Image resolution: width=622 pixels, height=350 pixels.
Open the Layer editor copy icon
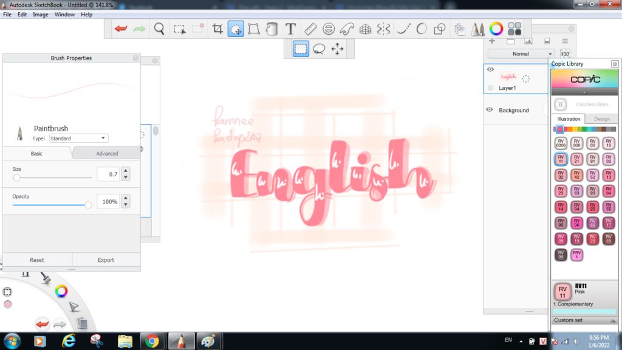[x=459, y=29]
